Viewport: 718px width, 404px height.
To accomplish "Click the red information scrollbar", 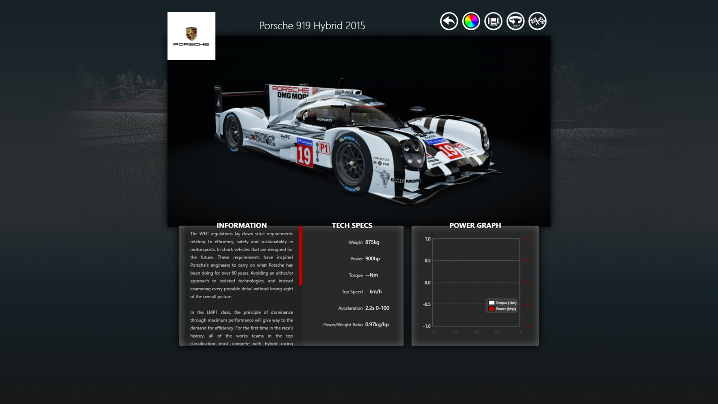I will tap(301, 256).
